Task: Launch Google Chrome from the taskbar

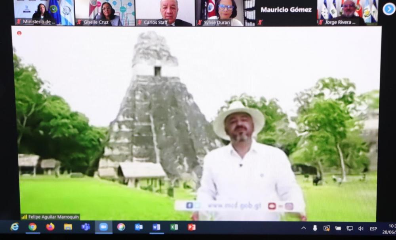Action: 32,227
